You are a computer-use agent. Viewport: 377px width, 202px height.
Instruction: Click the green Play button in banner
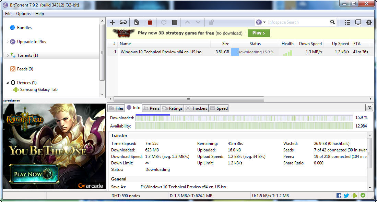pos(258,33)
